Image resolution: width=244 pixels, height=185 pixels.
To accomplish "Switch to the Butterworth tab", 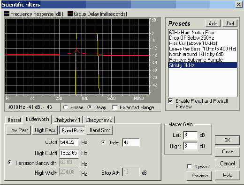I will click(x=38, y=119).
